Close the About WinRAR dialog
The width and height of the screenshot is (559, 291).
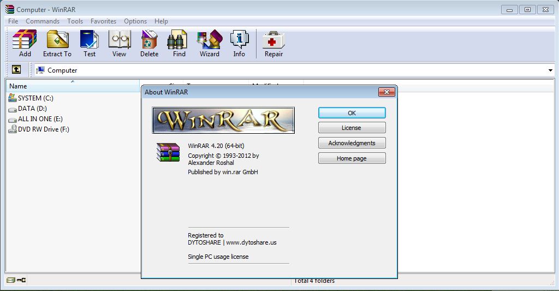click(x=386, y=92)
